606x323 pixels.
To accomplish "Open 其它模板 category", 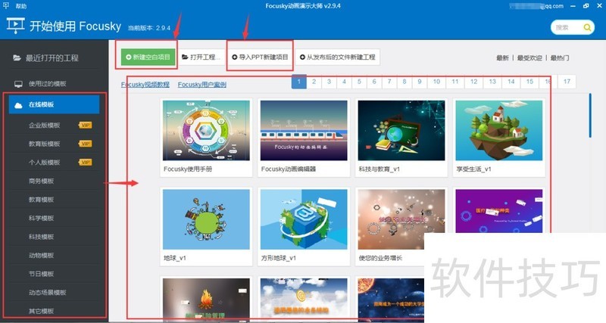I will click(42, 311).
